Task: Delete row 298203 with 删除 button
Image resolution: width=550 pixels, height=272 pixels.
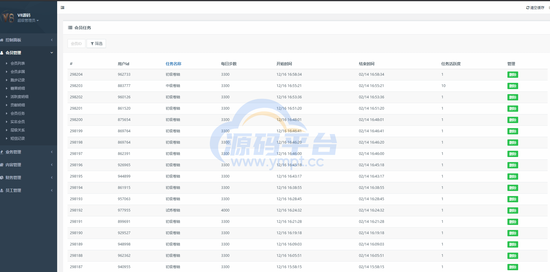Action: click(512, 86)
